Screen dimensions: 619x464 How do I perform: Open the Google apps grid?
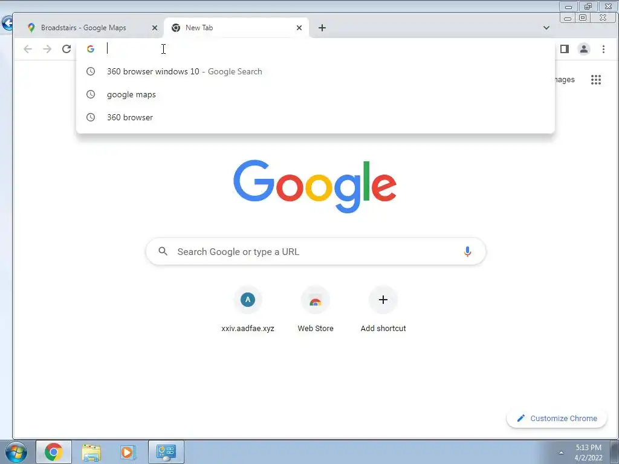click(x=595, y=80)
